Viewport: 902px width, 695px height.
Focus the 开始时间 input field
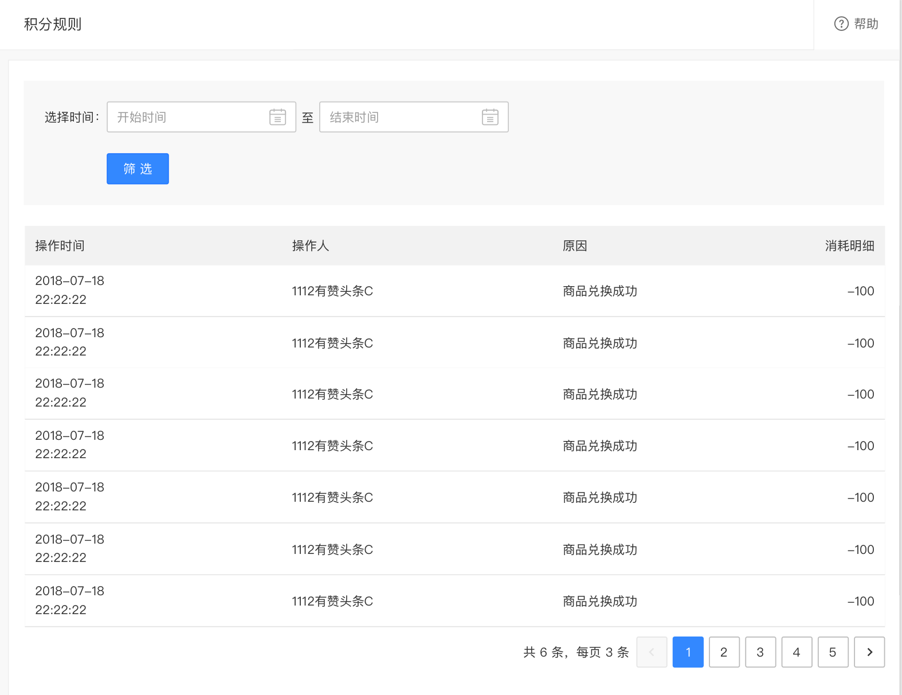click(x=201, y=117)
